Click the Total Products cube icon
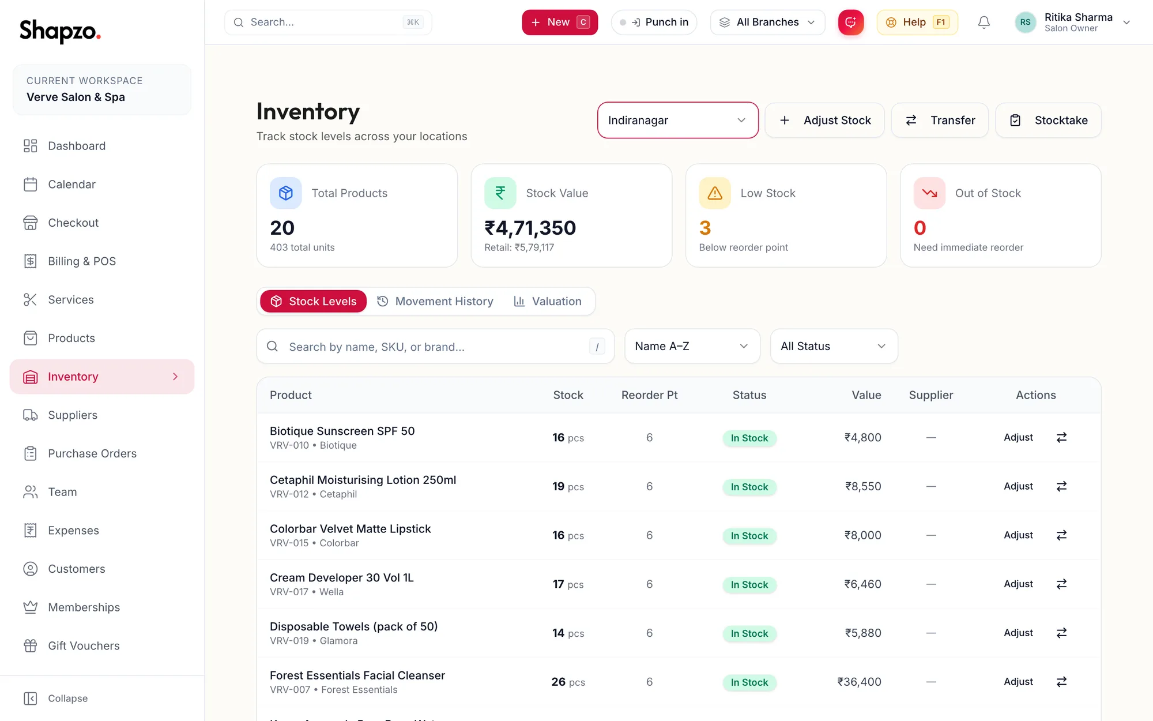 pyautogui.click(x=286, y=193)
